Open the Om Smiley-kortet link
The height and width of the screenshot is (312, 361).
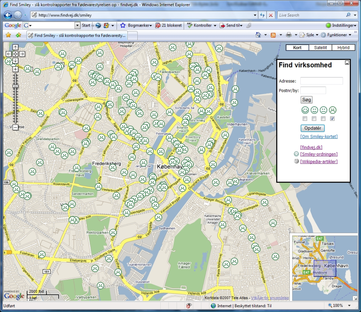[319, 137]
